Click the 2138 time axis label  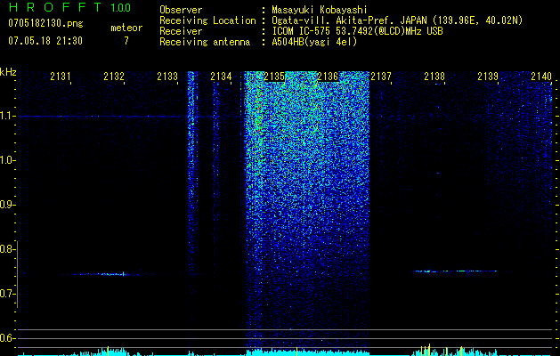pos(434,77)
